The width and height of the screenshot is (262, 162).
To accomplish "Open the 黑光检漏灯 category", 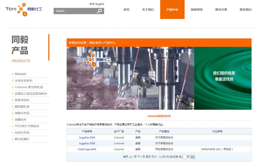I will click(22, 139).
